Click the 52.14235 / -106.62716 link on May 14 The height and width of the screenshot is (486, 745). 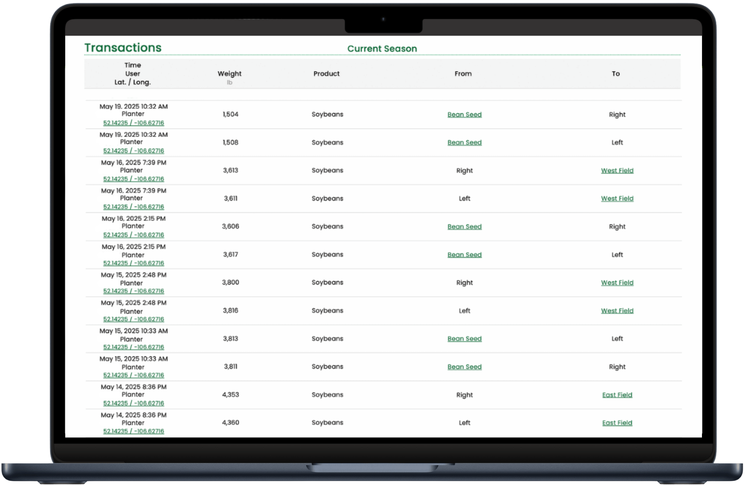pyautogui.click(x=133, y=403)
